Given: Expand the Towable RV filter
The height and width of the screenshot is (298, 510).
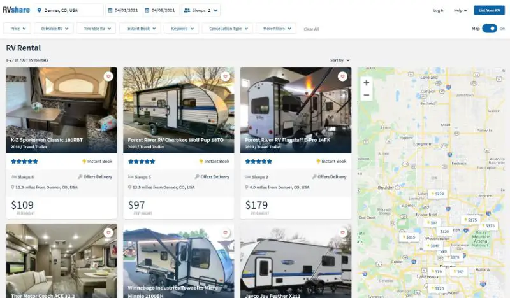Looking at the screenshot, I should (x=96, y=28).
